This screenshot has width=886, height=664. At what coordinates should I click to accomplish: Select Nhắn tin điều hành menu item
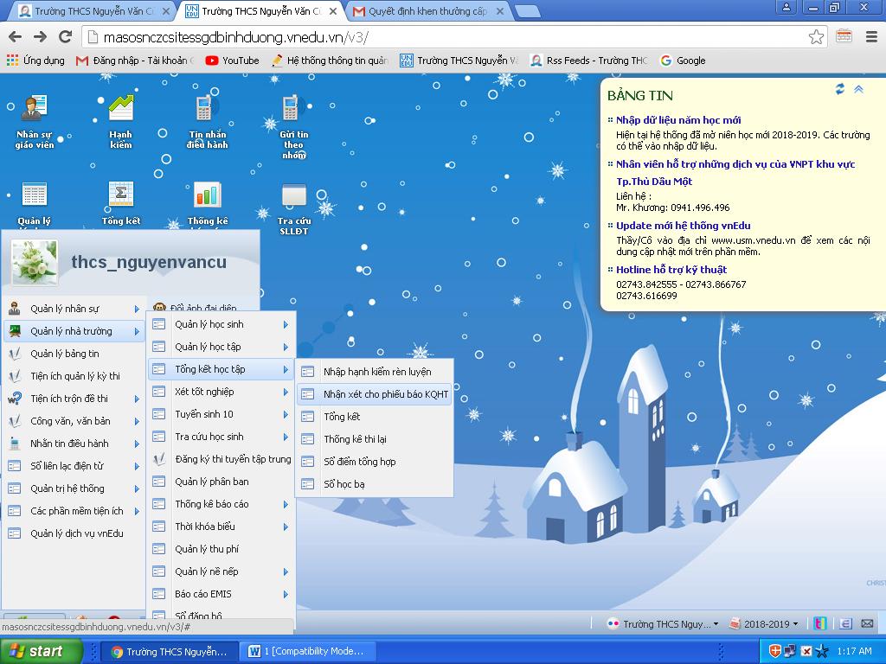[74, 444]
